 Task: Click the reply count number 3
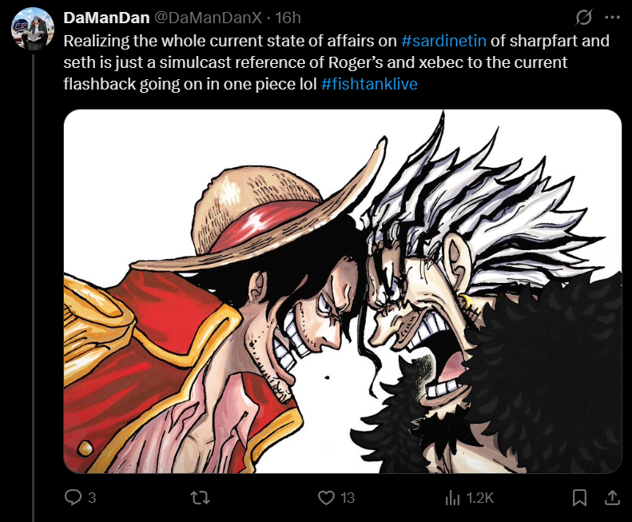click(92, 498)
